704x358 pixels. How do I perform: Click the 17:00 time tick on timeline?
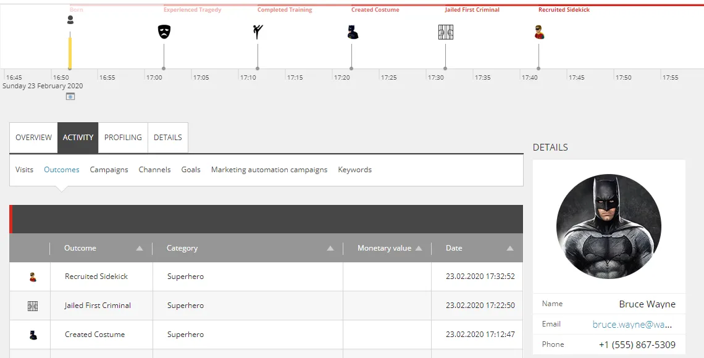pos(154,77)
